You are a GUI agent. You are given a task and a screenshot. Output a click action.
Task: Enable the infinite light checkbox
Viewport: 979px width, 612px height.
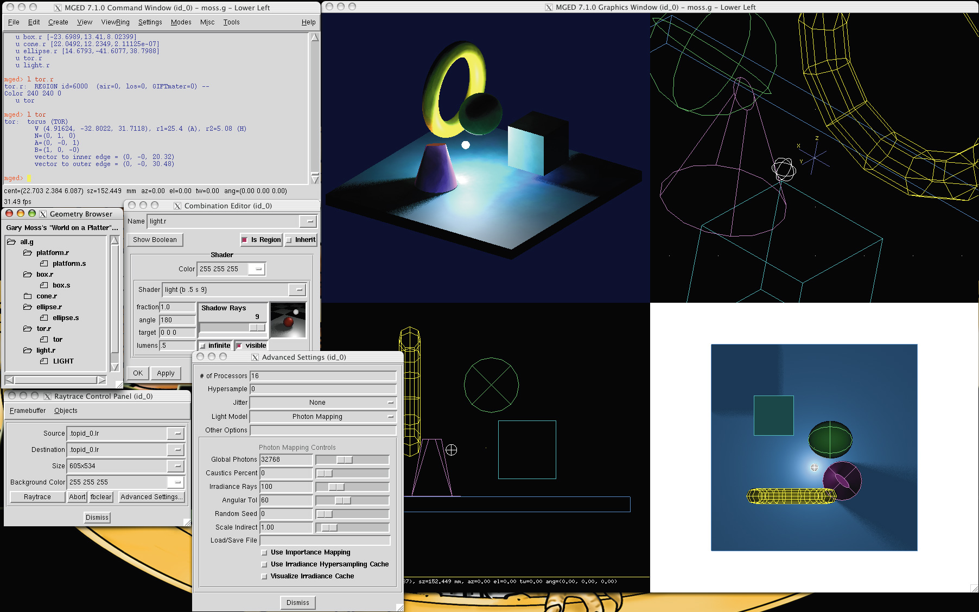tap(203, 346)
